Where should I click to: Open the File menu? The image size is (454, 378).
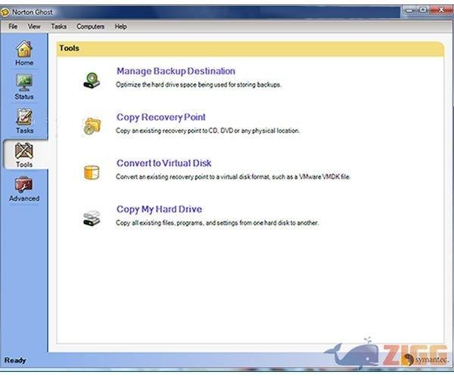(13, 26)
